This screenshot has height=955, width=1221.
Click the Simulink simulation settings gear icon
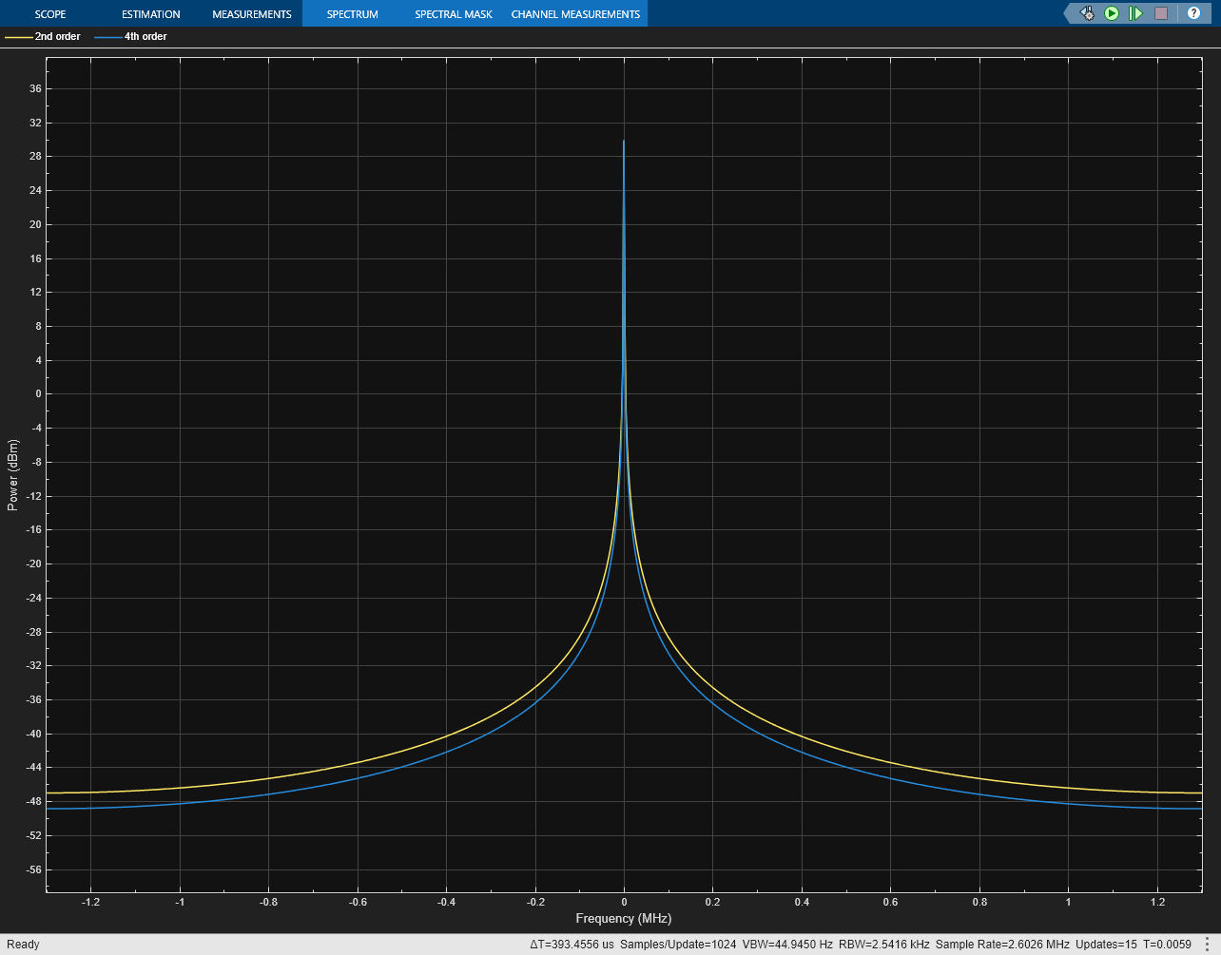click(x=1086, y=13)
